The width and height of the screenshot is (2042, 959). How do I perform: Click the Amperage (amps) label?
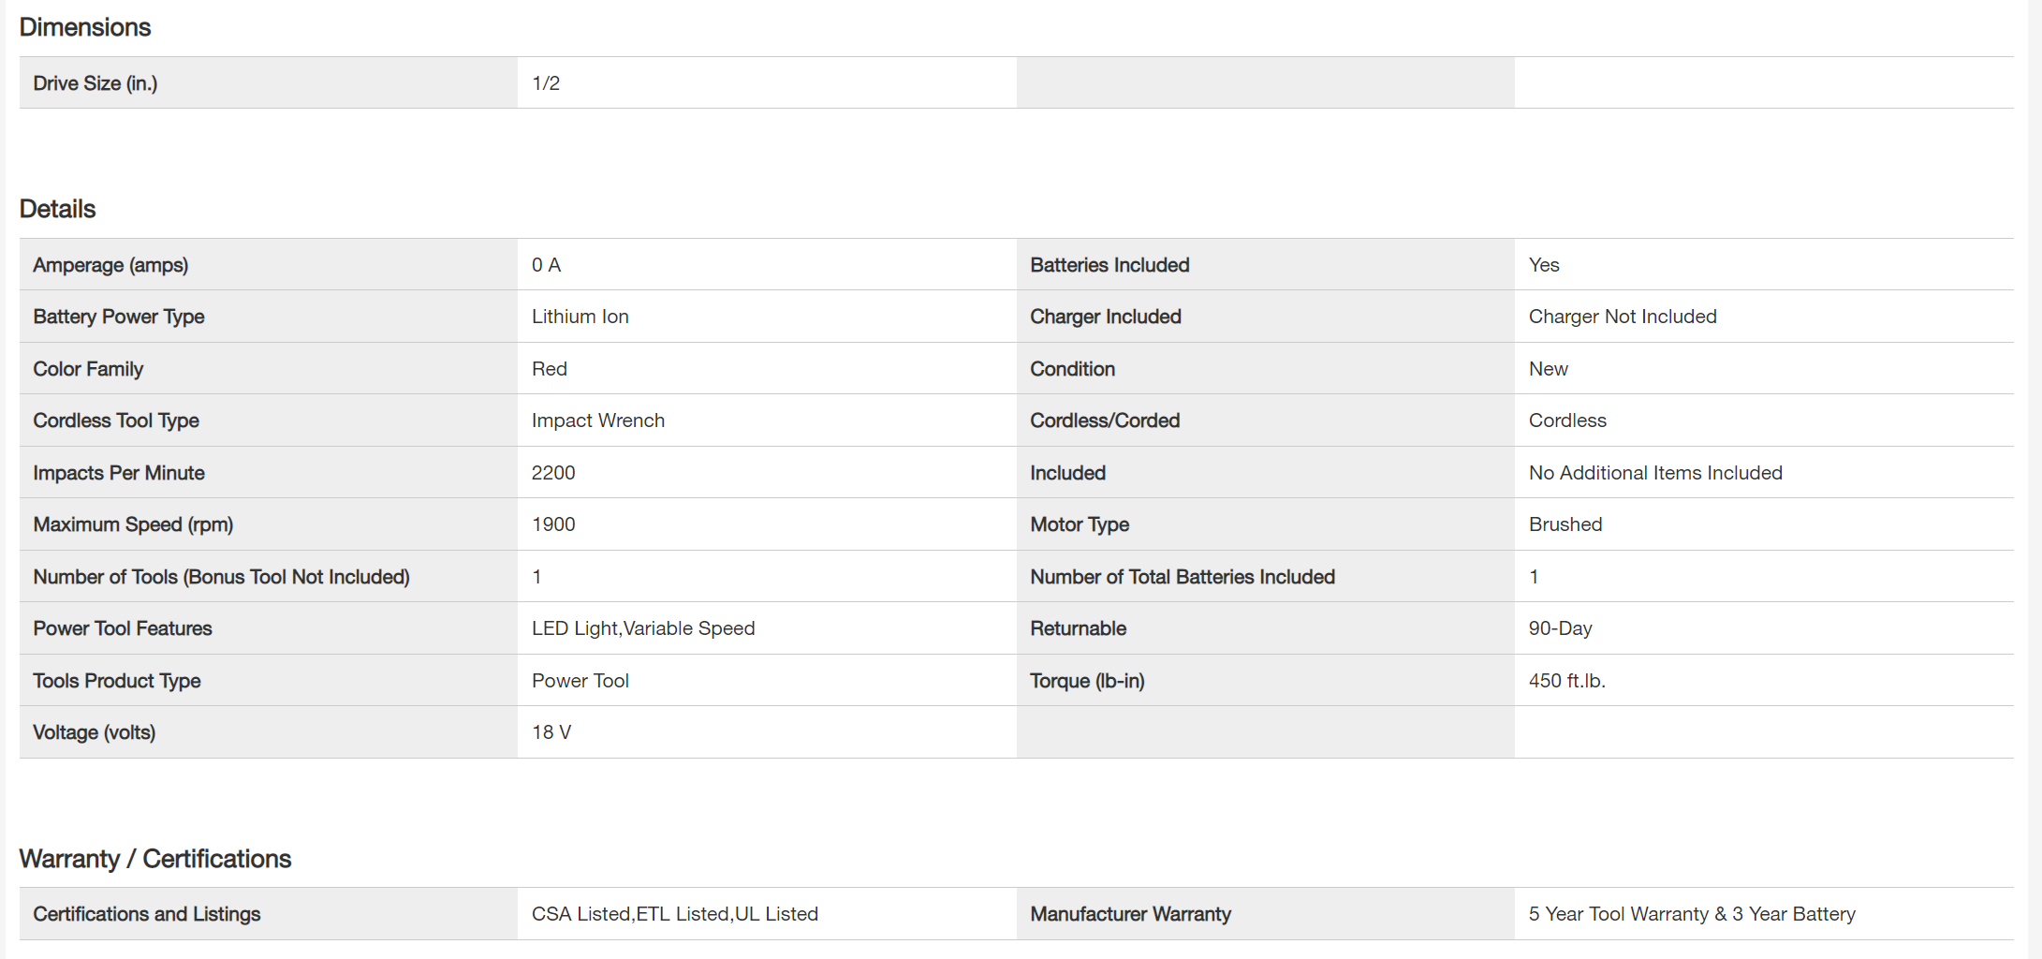[x=110, y=265]
